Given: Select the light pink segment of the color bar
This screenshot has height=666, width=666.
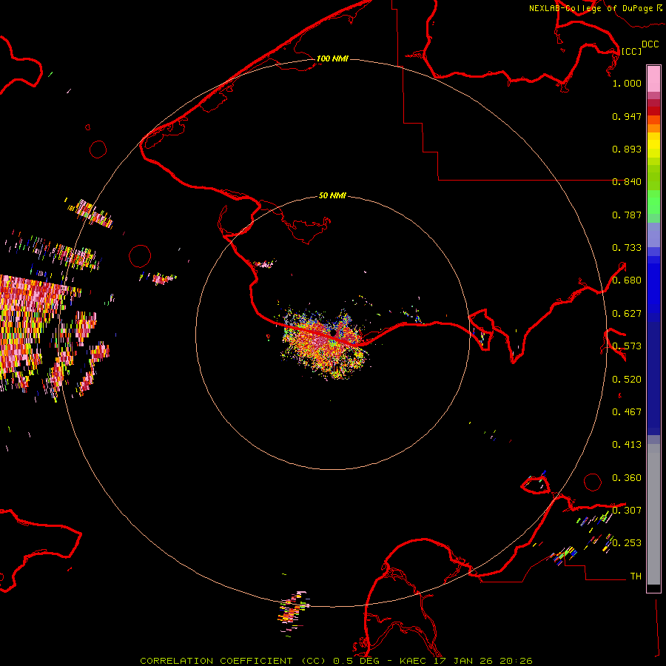Looking at the screenshot, I should point(653,79).
